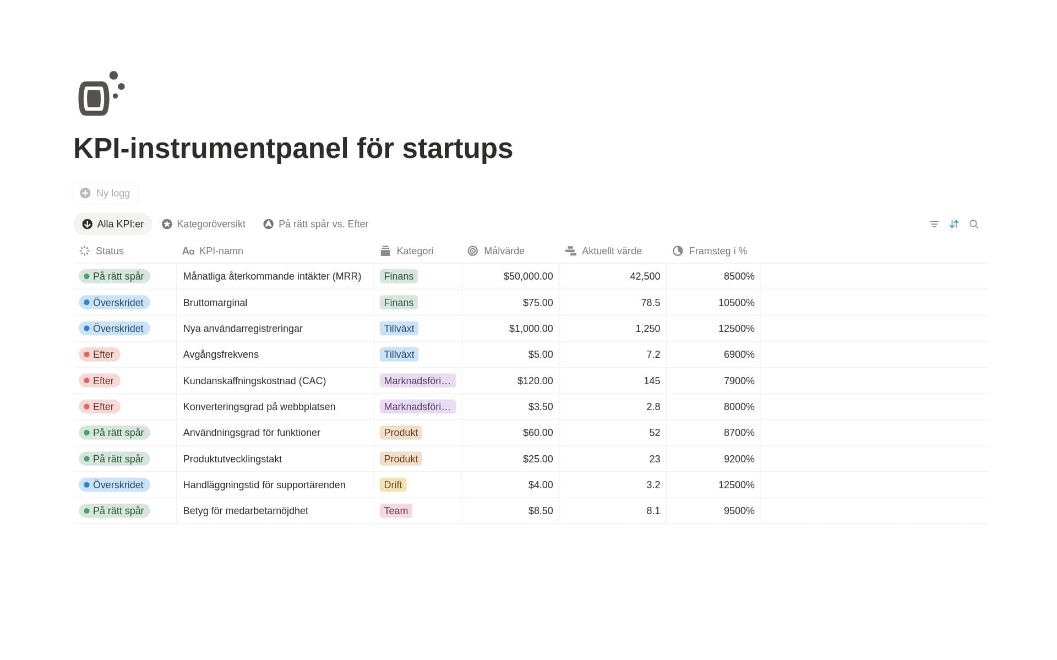Image resolution: width=1057 pixels, height=660 pixels.
Task: Click the Ny logg button
Action: (x=105, y=193)
